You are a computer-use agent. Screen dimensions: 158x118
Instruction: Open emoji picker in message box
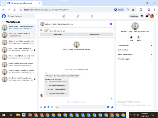coord(108,107)
